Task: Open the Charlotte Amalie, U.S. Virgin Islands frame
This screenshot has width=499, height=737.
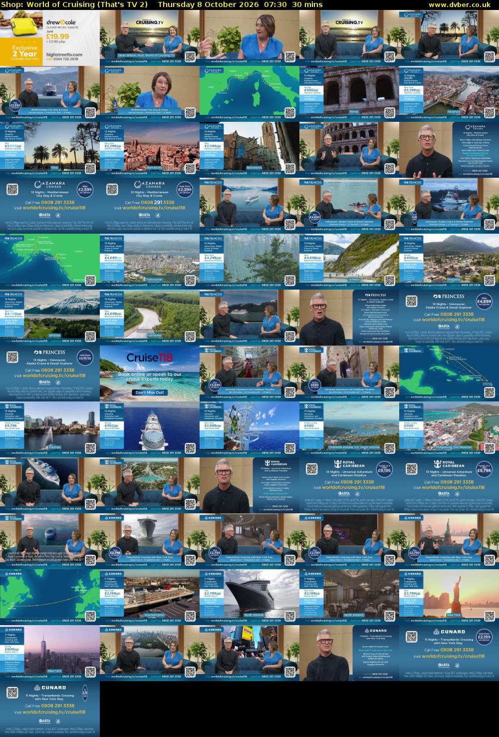Action: (349, 429)
